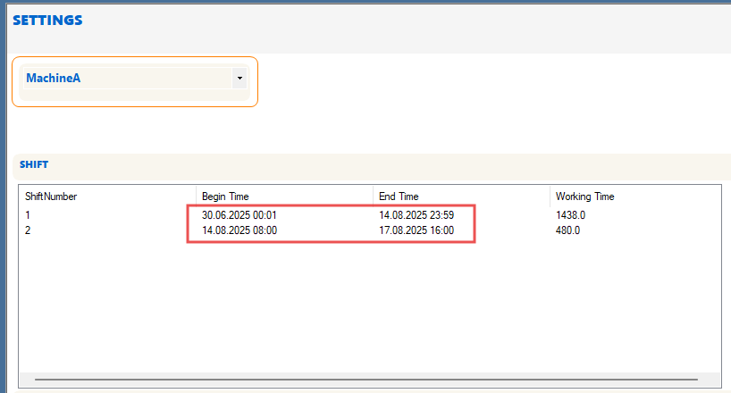Click empty area in the shift list
The image size is (731, 393).
pos(357,304)
